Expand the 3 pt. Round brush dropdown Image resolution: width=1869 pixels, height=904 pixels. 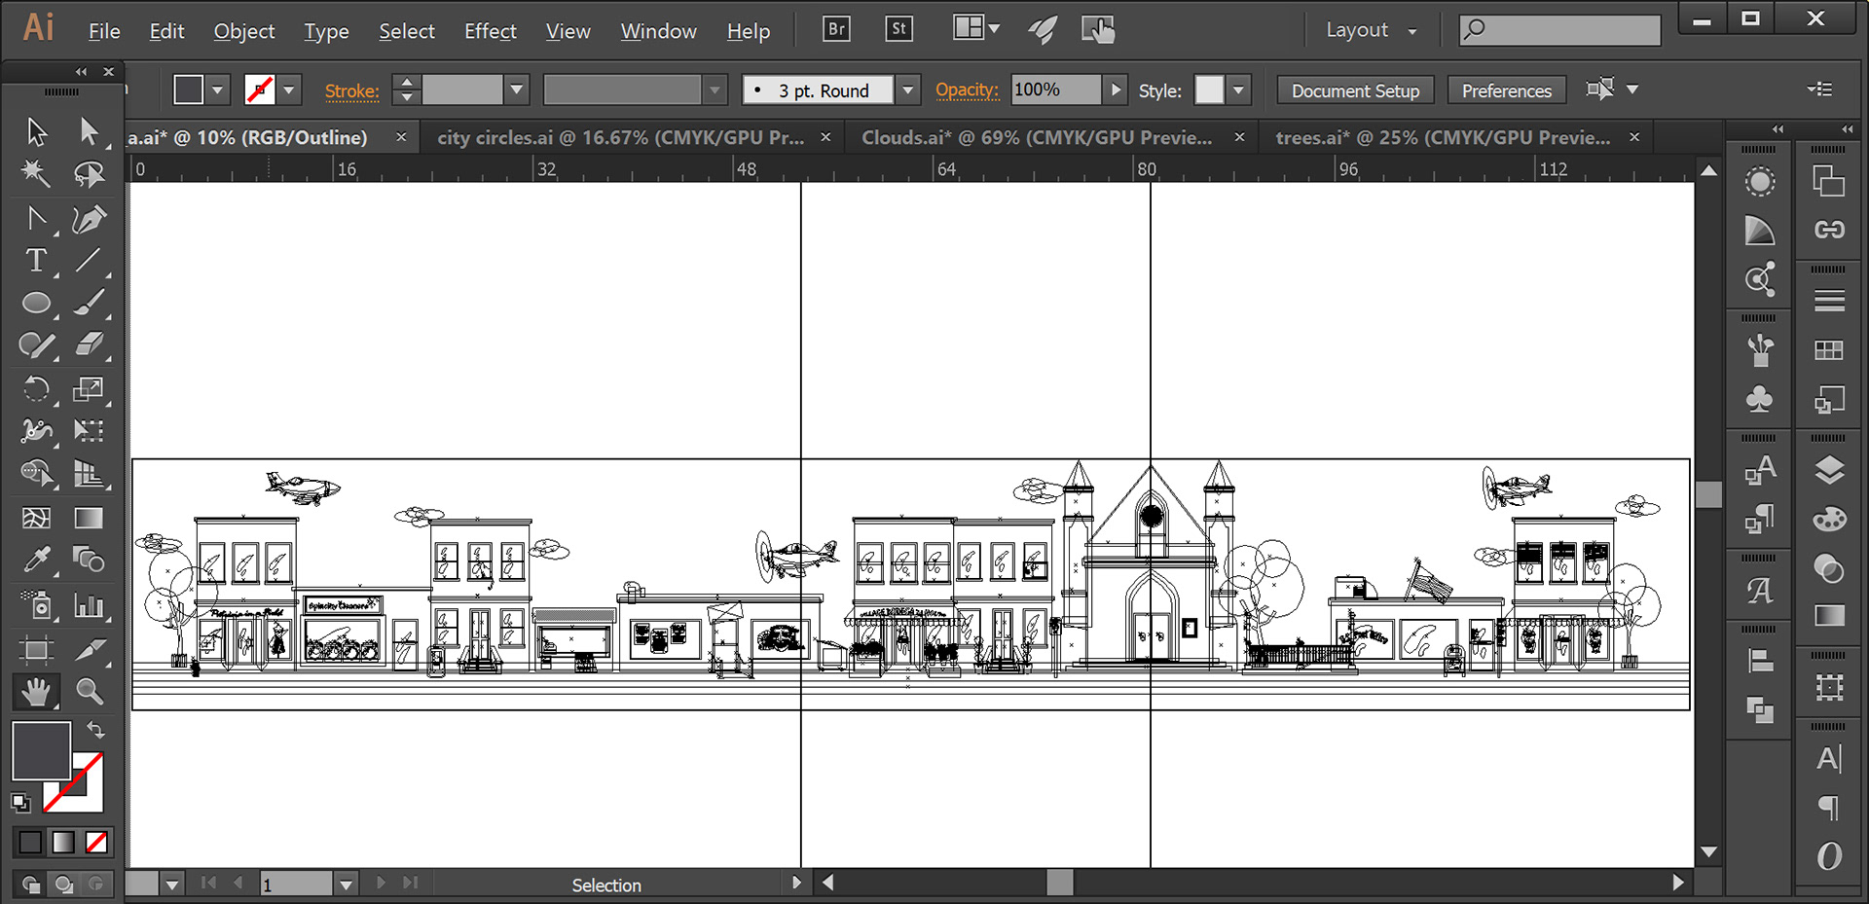pyautogui.click(x=907, y=90)
